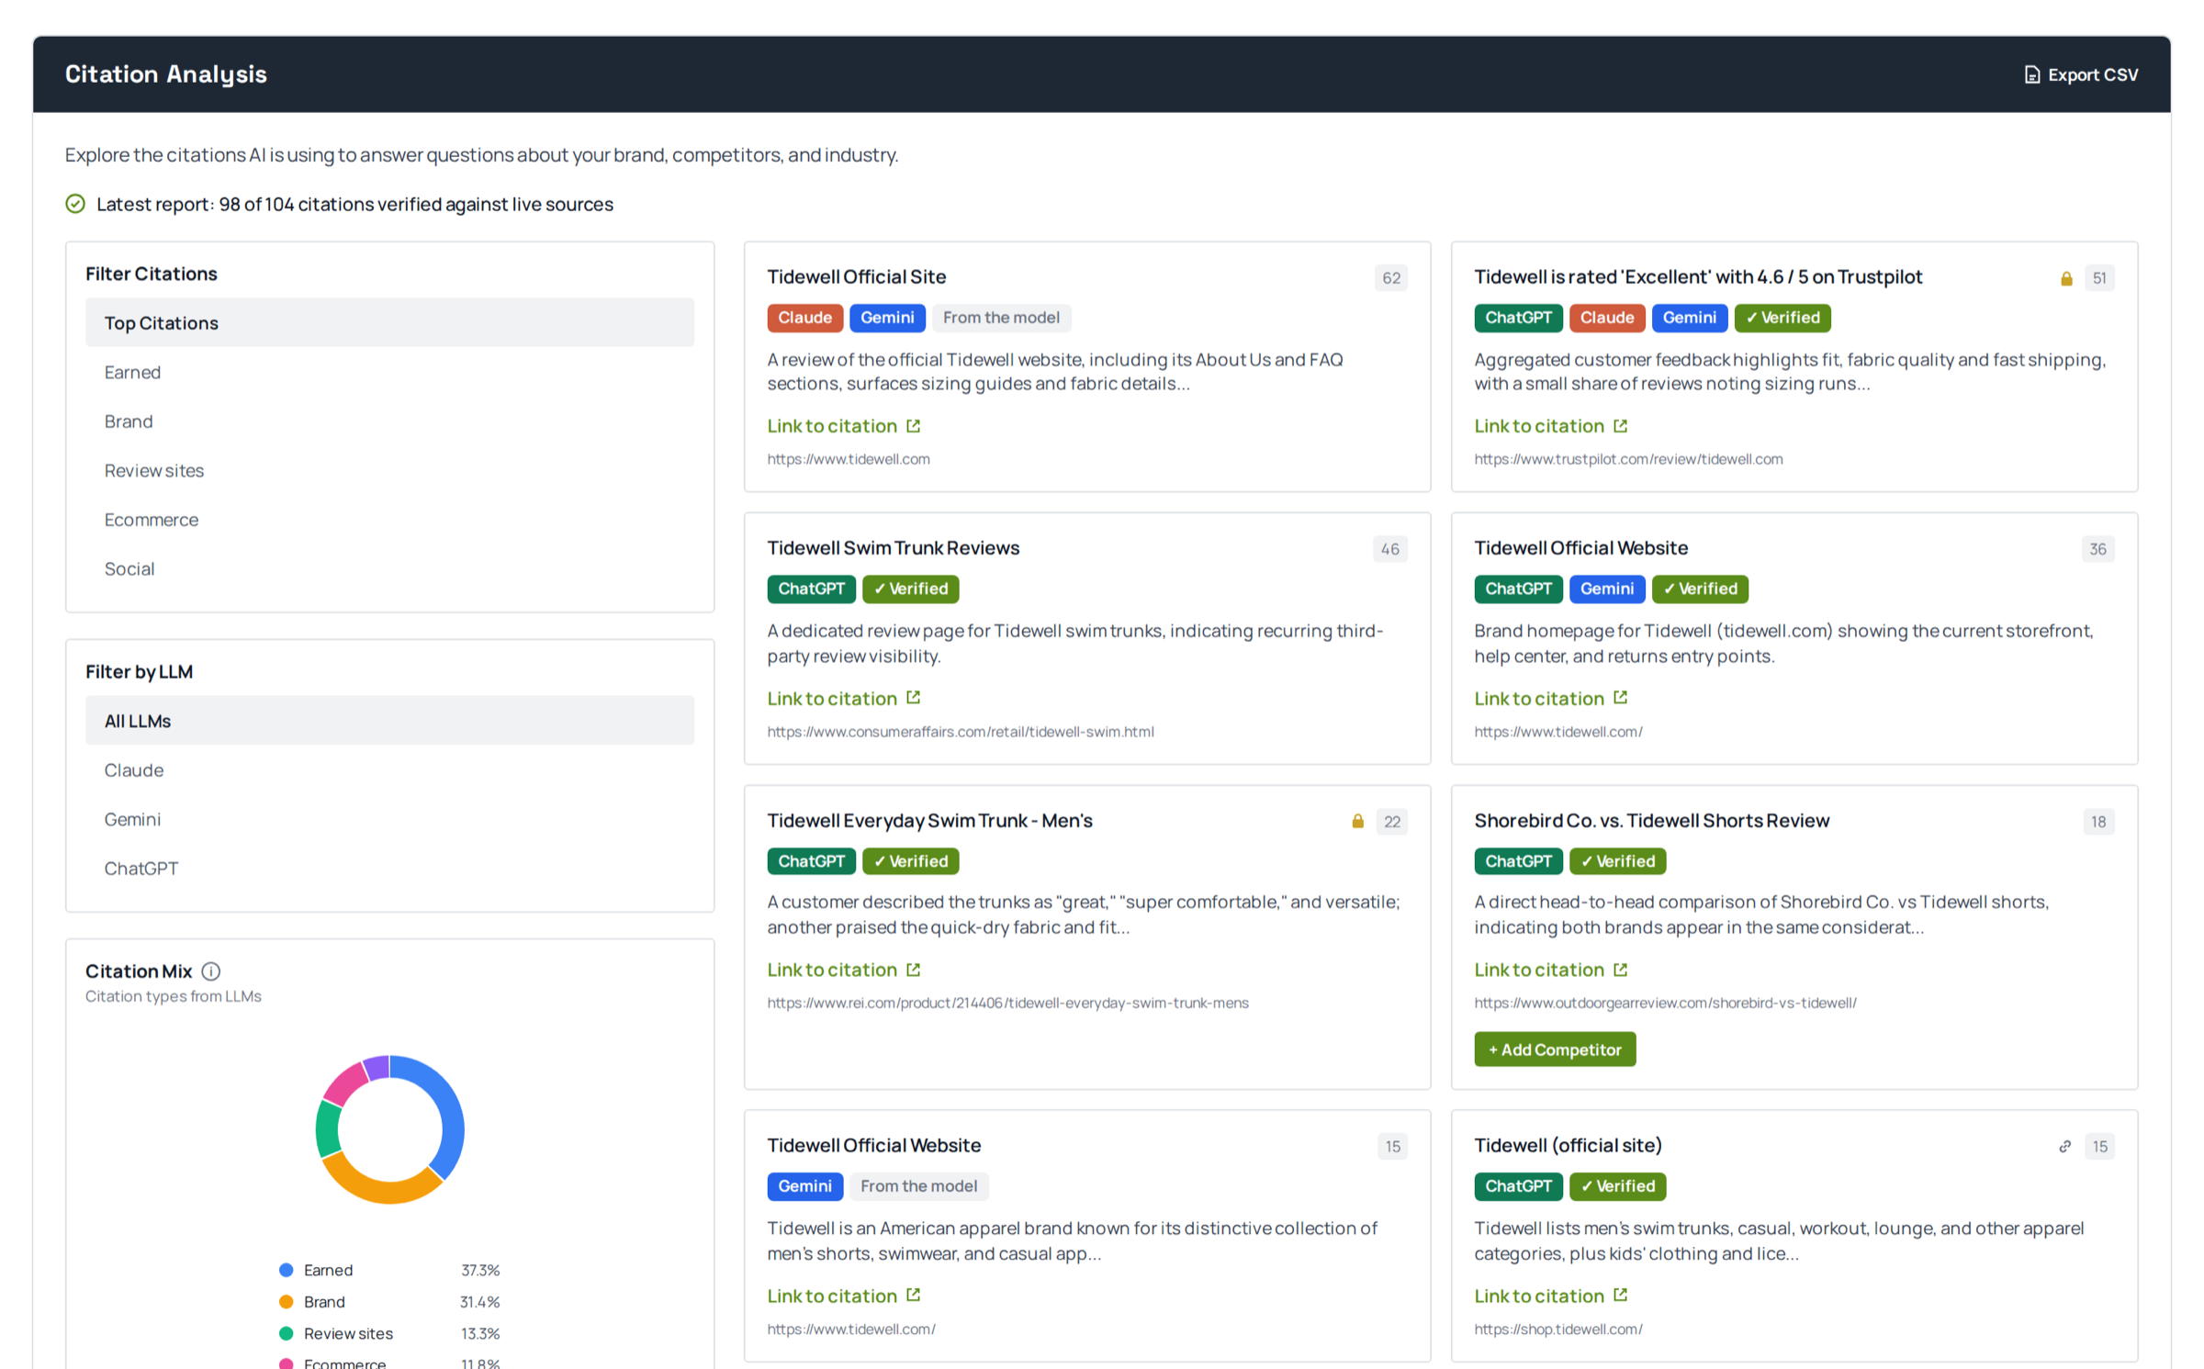Click the lock icon on Trustpilot card
Viewport: 2204px width, 1369px height.
2066,278
